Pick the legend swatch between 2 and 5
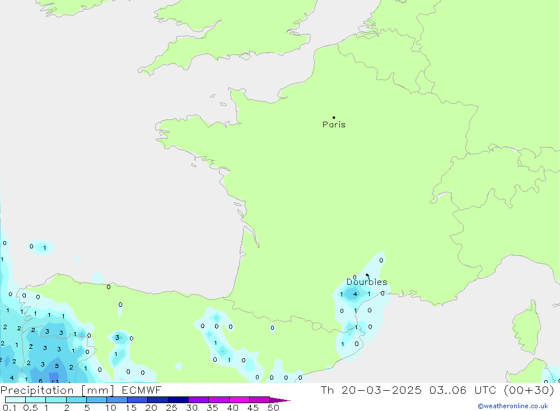560x411 pixels. tap(76, 400)
